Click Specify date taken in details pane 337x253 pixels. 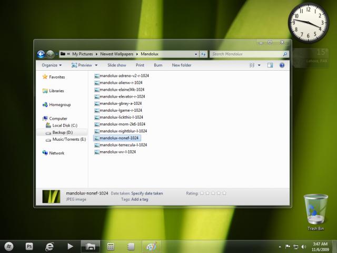147,193
